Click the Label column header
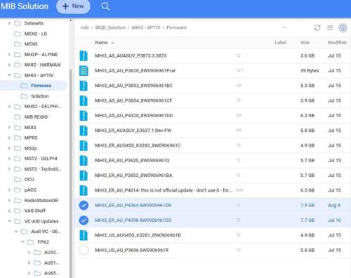 pos(281,43)
